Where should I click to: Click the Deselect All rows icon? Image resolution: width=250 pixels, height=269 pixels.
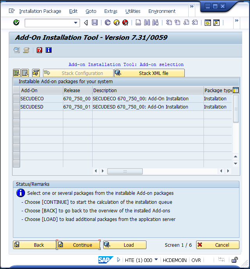point(25,73)
